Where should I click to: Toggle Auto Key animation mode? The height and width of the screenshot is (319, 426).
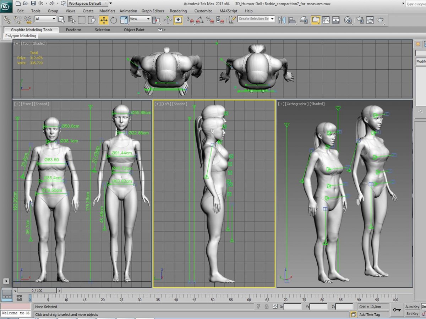click(x=412, y=307)
